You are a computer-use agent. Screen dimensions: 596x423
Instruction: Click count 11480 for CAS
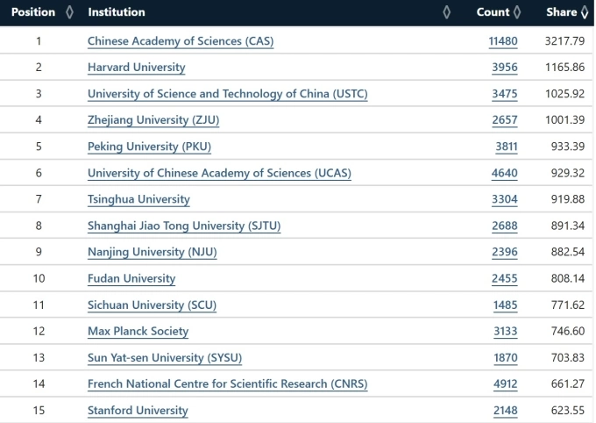503,41
